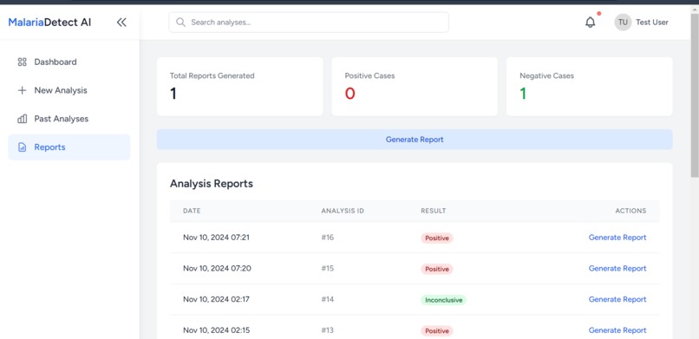Screen dimensions: 699x339
Task: Open New Analysis in sidebar
Action: [69, 90]
